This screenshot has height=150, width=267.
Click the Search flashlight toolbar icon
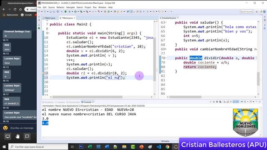121,12
